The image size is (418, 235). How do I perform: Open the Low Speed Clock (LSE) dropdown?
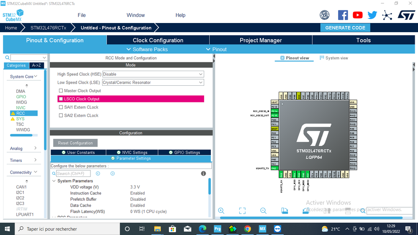(153, 82)
